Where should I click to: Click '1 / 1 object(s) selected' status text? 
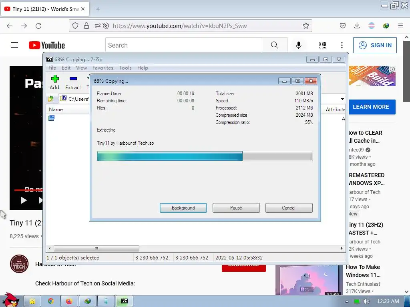tap(73, 258)
